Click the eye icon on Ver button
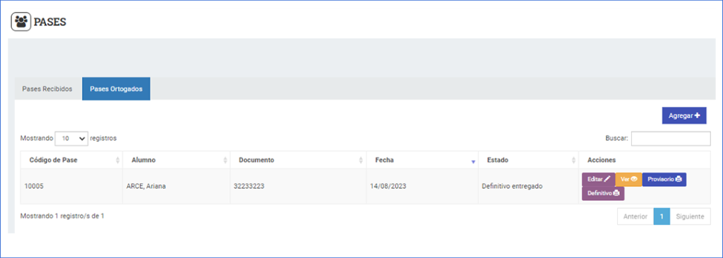The height and width of the screenshot is (258, 723). click(634, 179)
